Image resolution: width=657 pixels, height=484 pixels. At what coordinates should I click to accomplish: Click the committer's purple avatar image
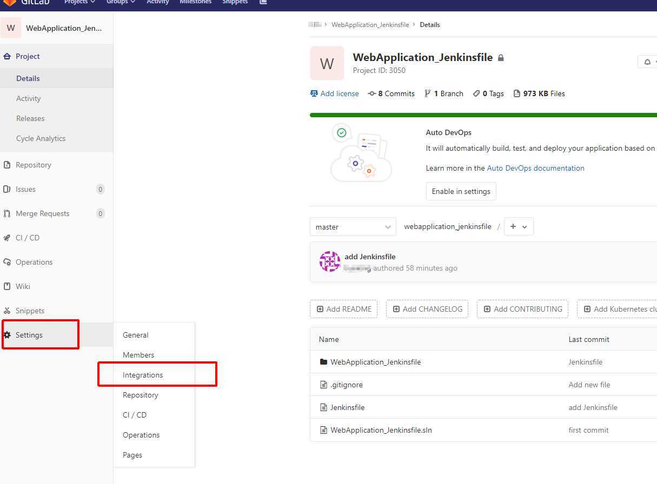click(330, 261)
